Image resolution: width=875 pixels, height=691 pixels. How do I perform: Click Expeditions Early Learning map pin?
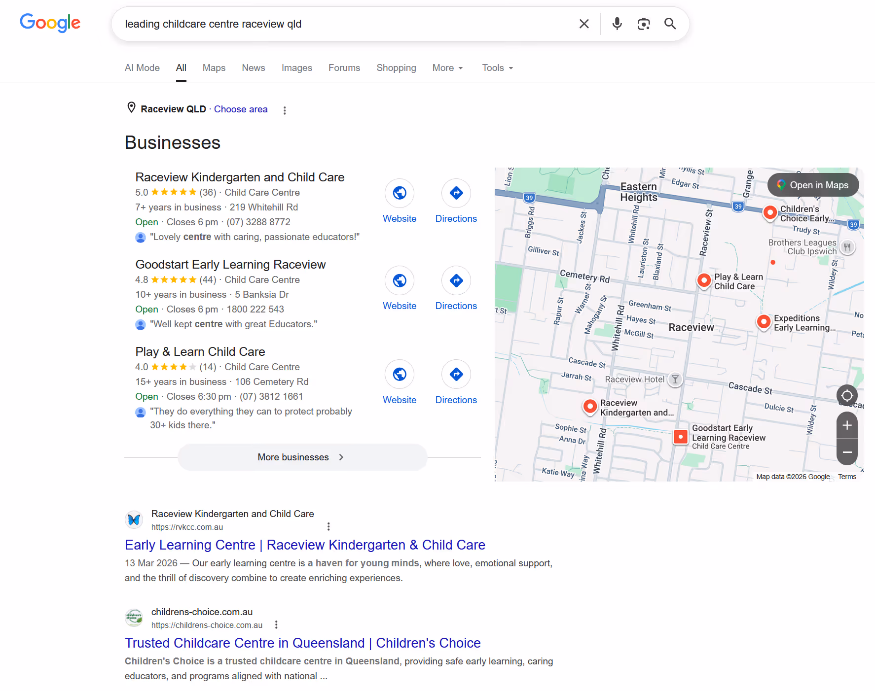(764, 322)
